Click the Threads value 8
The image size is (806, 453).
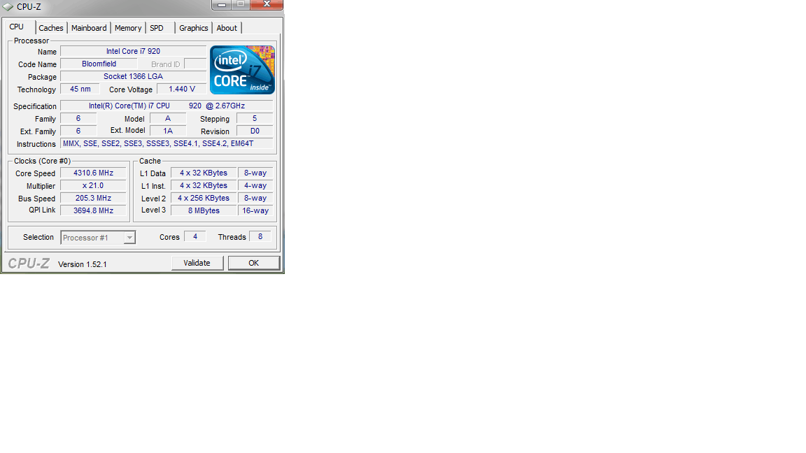(260, 236)
